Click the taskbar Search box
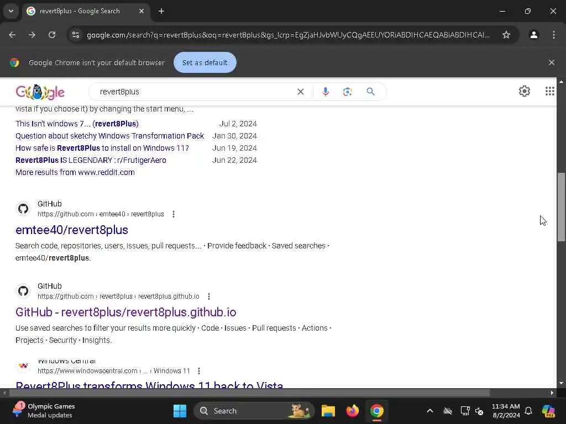Image resolution: width=566 pixels, height=424 pixels. [254, 411]
